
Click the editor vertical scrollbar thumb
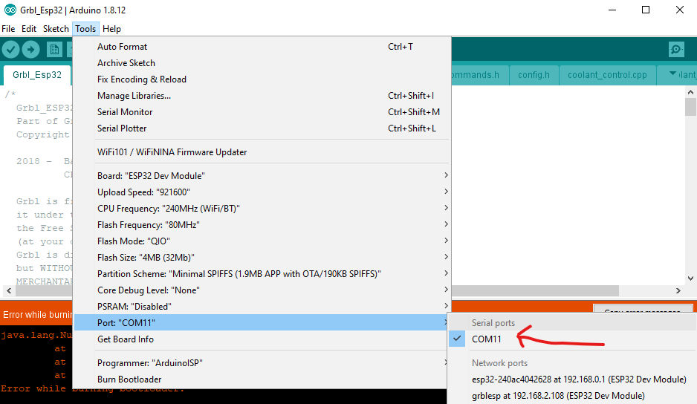tap(690, 107)
